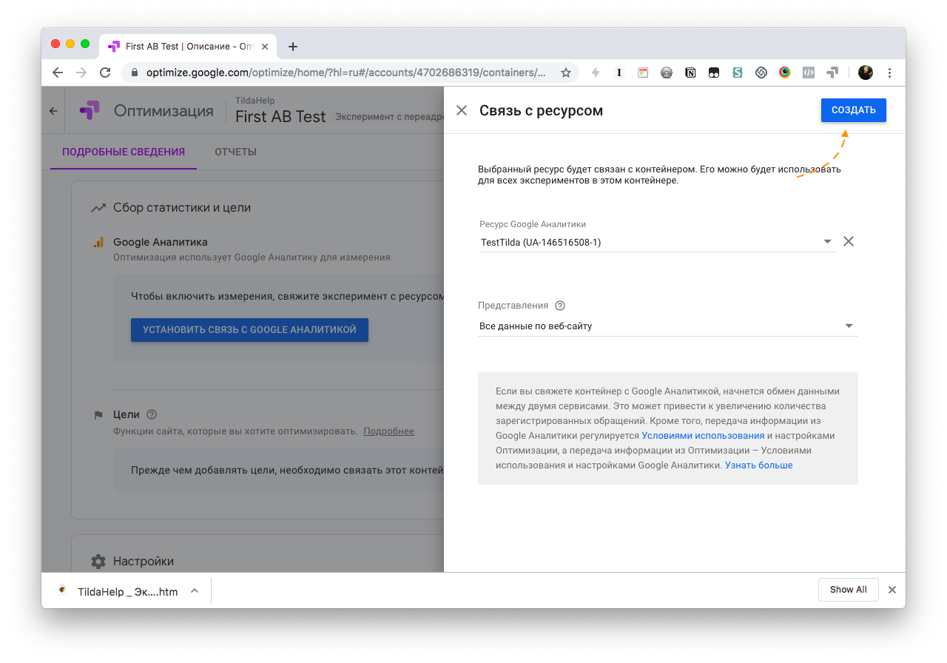The width and height of the screenshot is (947, 663).
Task: Click the Google Analytics bar chart icon
Action: click(x=98, y=242)
